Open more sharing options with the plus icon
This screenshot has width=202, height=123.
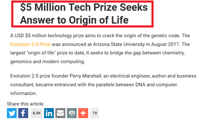point(83,113)
